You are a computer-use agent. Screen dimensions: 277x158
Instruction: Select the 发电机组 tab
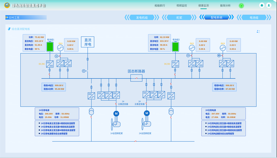(x=142, y=17)
